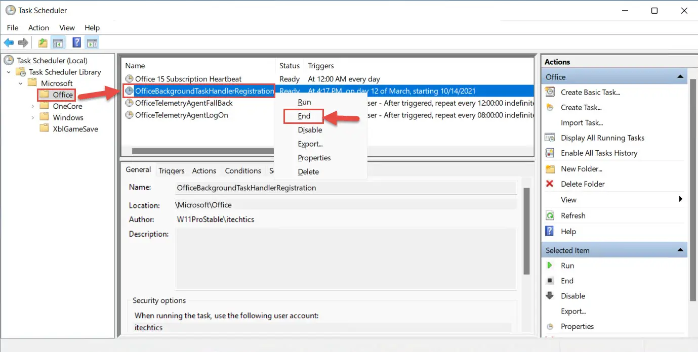The height and width of the screenshot is (352, 698).
Task: Sort tasks by the Status column header
Action: click(x=290, y=66)
